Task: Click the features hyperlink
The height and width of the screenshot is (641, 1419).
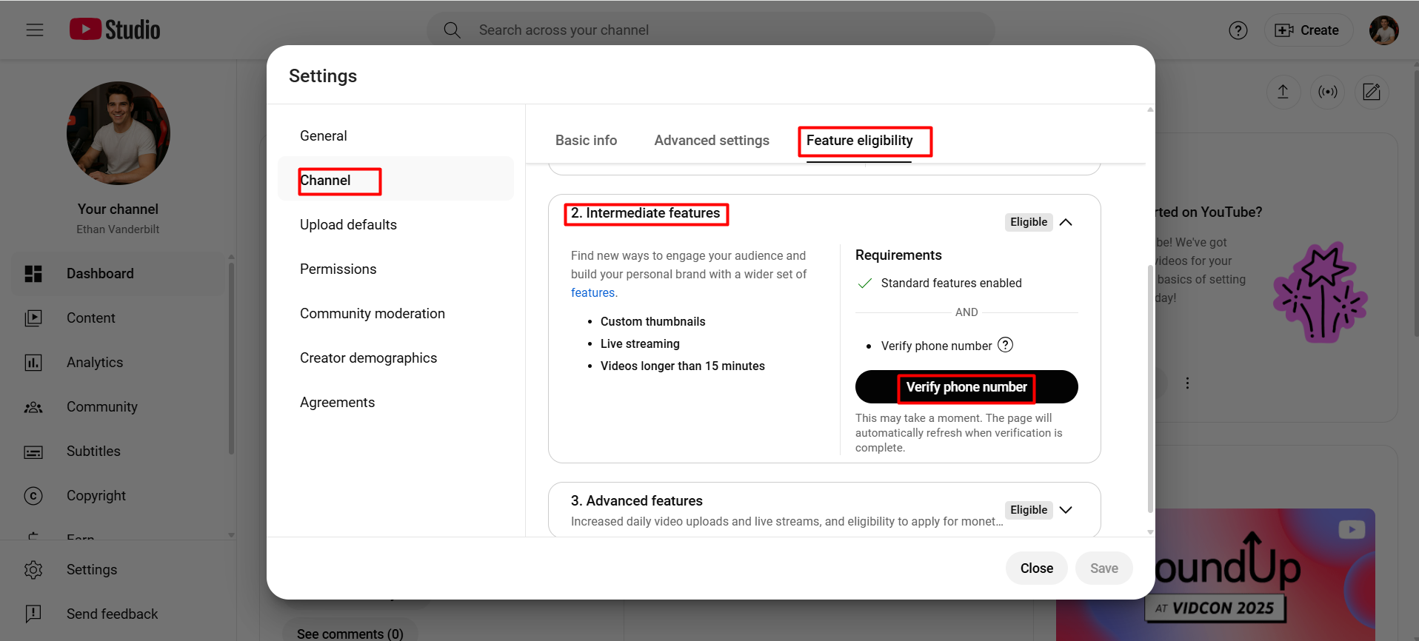Action: click(592, 293)
